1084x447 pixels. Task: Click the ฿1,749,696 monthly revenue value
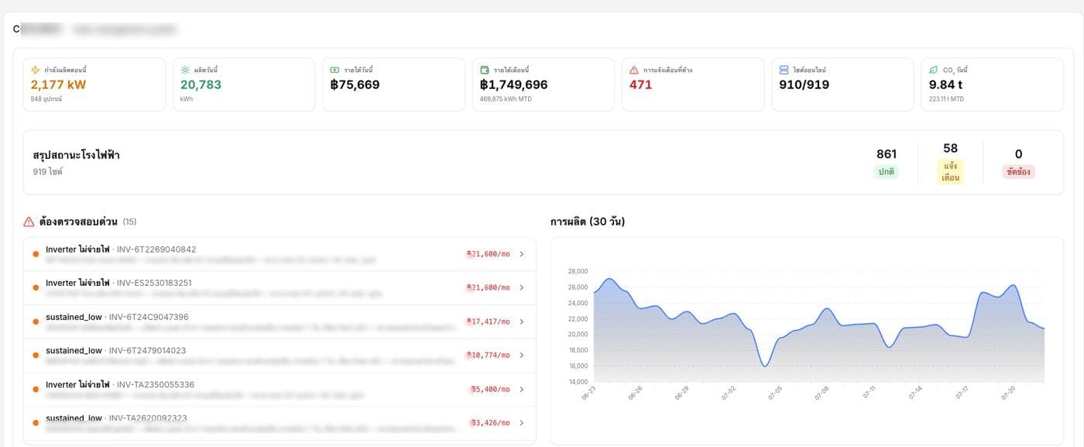(x=514, y=85)
